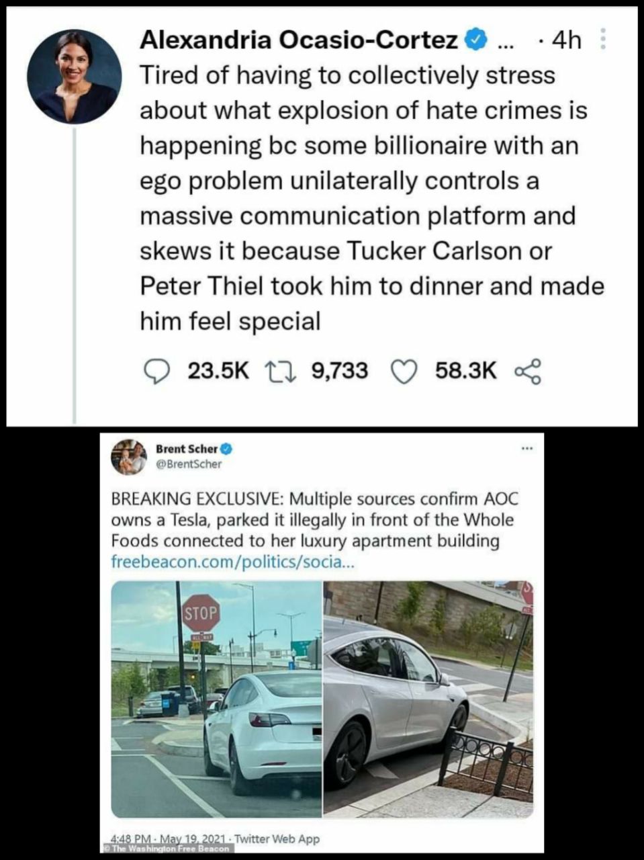Open Brent Scher's profile avatar
This screenshot has height=860, width=644.
(128, 457)
